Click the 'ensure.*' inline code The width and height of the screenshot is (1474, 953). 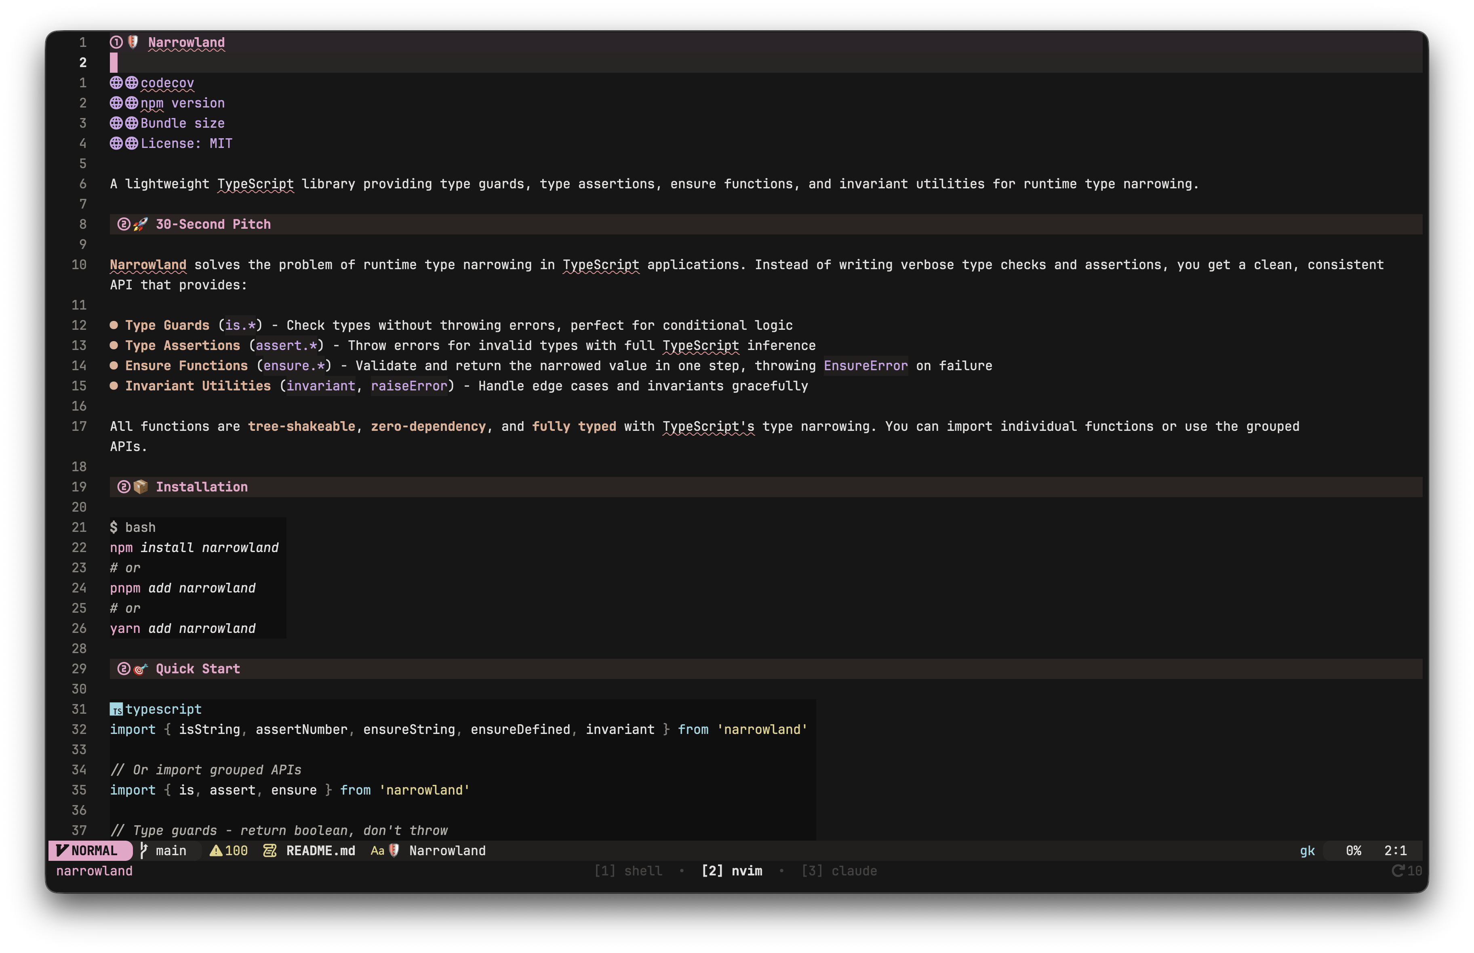click(294, 366)
